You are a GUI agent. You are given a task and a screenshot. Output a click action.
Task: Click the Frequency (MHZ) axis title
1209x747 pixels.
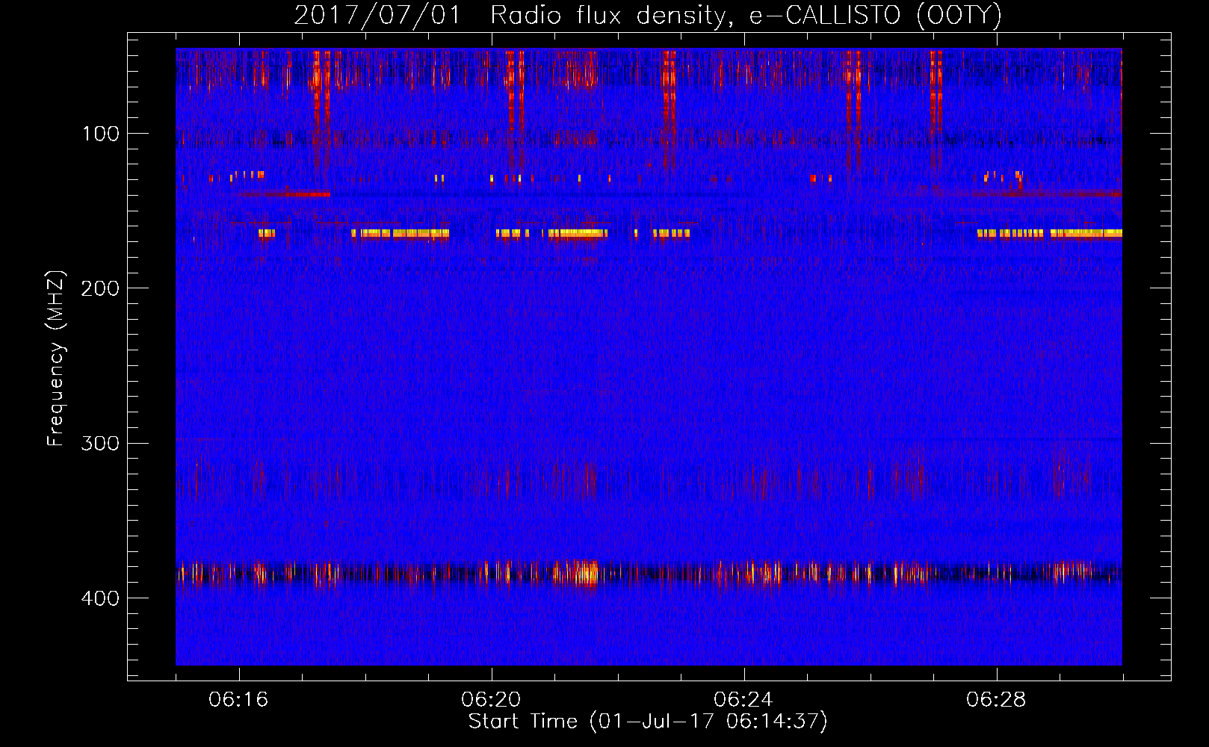tap(56, 359)
